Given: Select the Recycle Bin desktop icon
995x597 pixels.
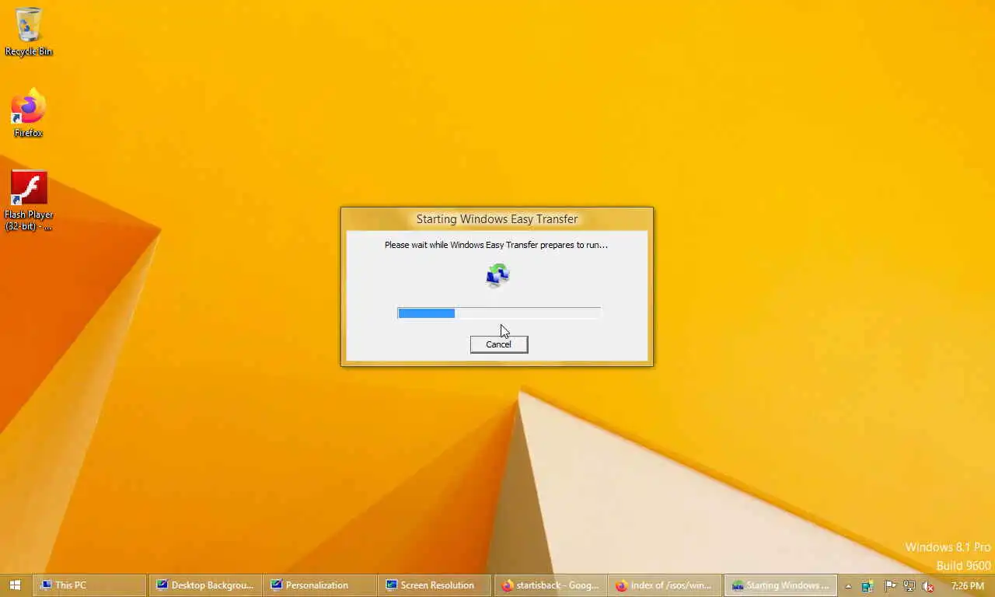Looking at the screenshot, I should (x=29, y=32).
